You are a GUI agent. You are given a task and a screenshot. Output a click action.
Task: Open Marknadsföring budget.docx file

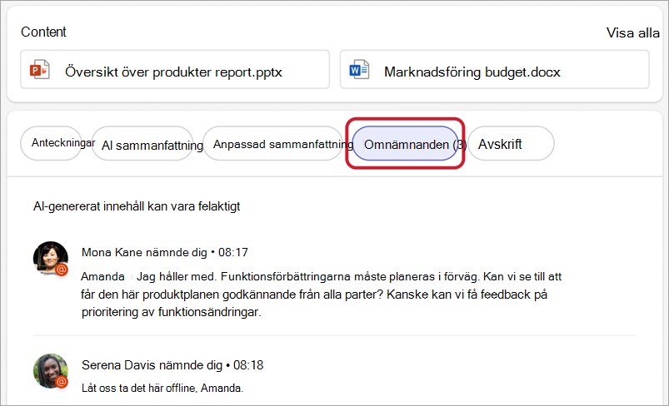pos(495,70)
